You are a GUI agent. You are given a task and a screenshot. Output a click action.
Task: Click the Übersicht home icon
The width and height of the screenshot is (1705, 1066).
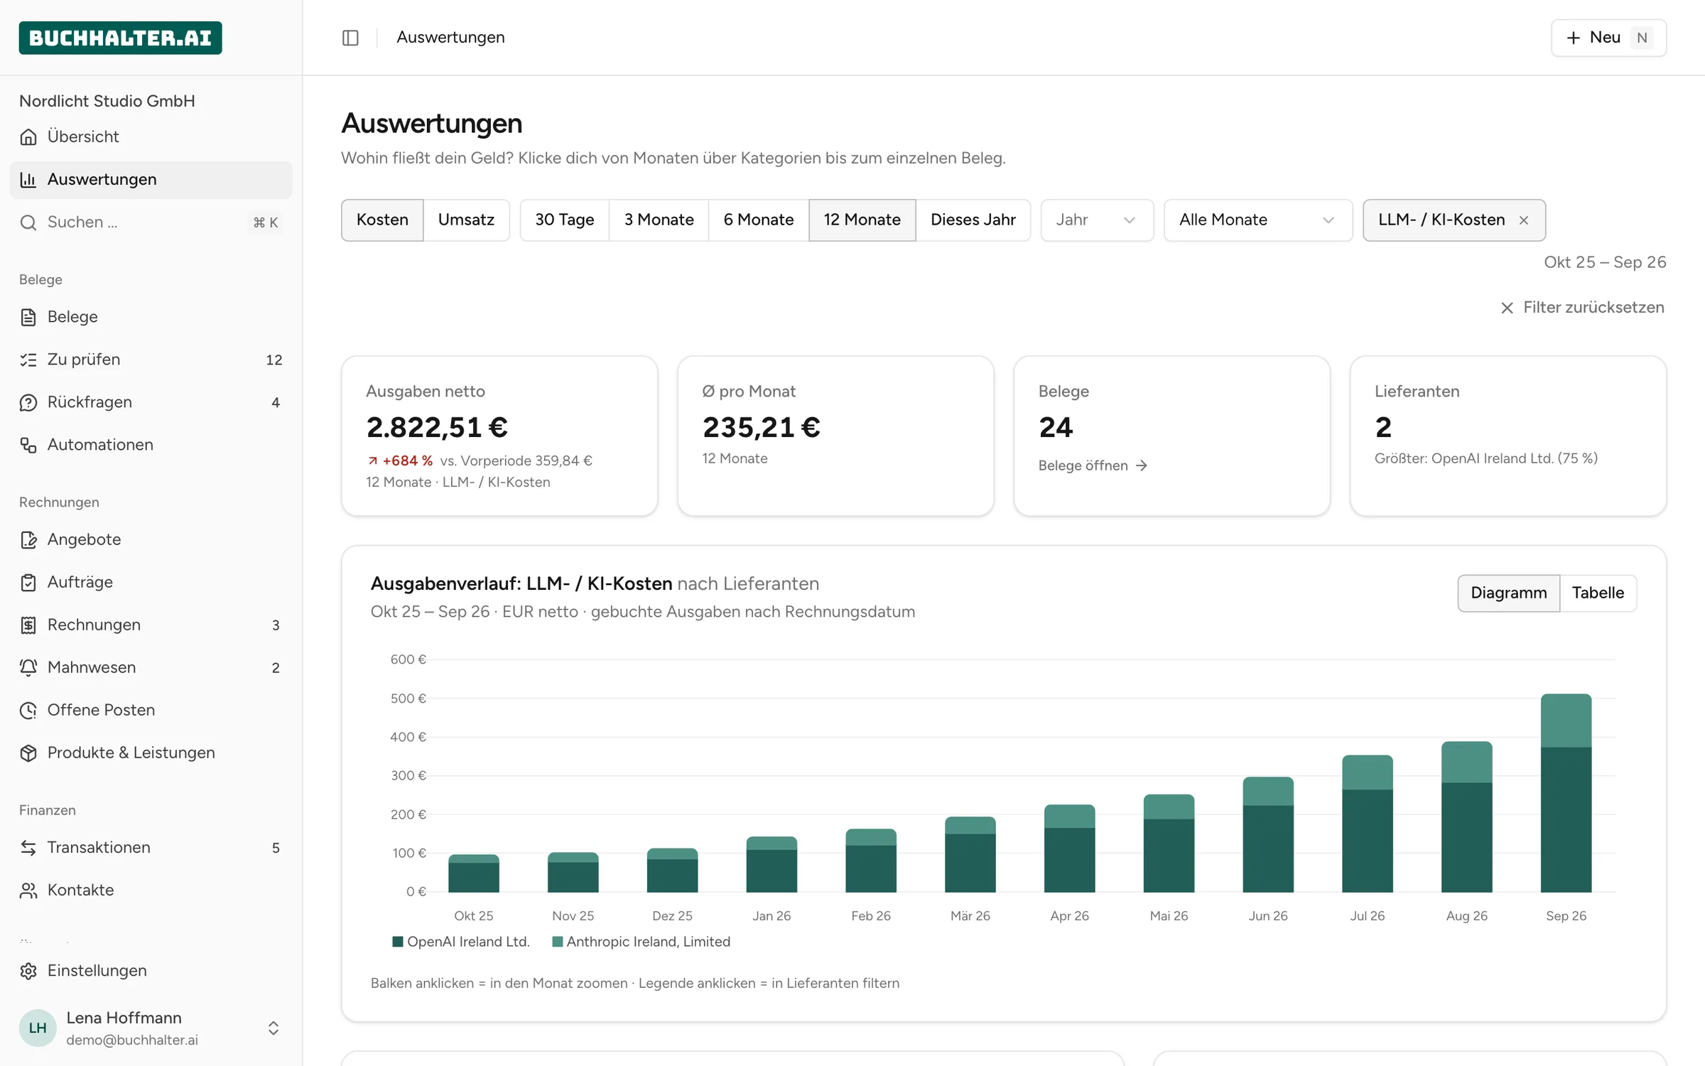click(x=28, y=136)
